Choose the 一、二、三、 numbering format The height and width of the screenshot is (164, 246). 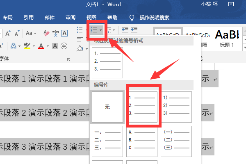[107, 141]
